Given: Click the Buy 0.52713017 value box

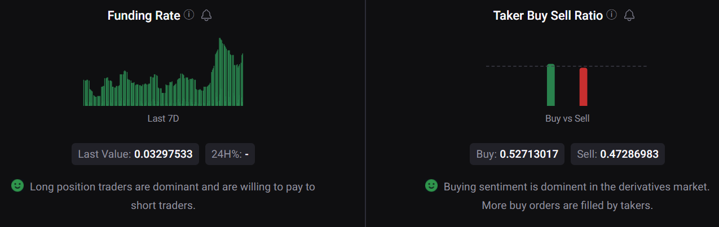Looking at the screenshot, I should (517, 154).
